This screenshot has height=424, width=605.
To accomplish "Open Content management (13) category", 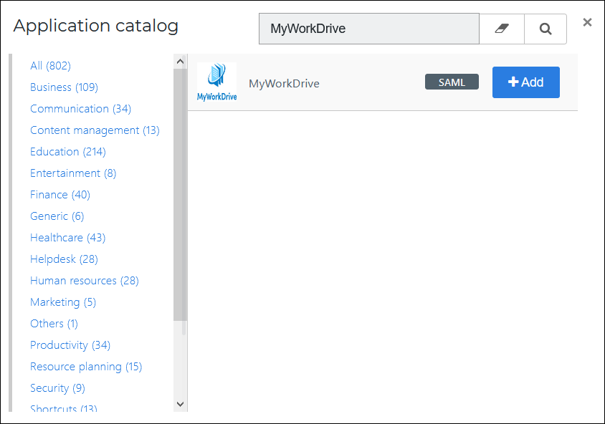I will click(x=95, y=130).
